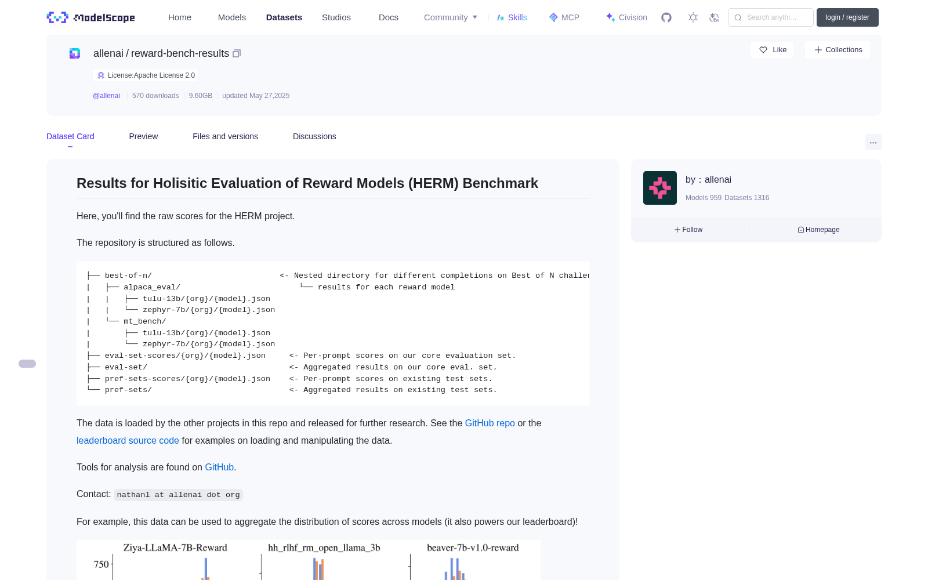Open the Models navigation item

click(232, 17)
